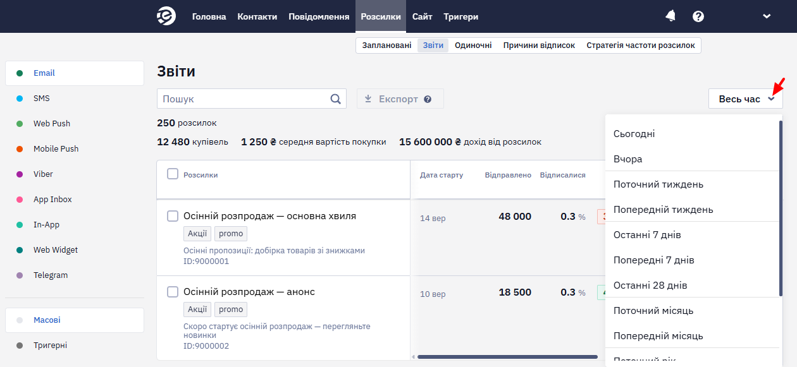
Task: Click the 48 000 sent value
Action: coord(515,217)
